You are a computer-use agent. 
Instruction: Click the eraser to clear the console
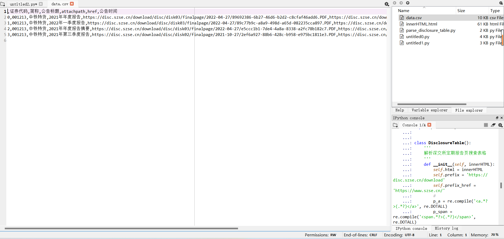click(493, 125)
